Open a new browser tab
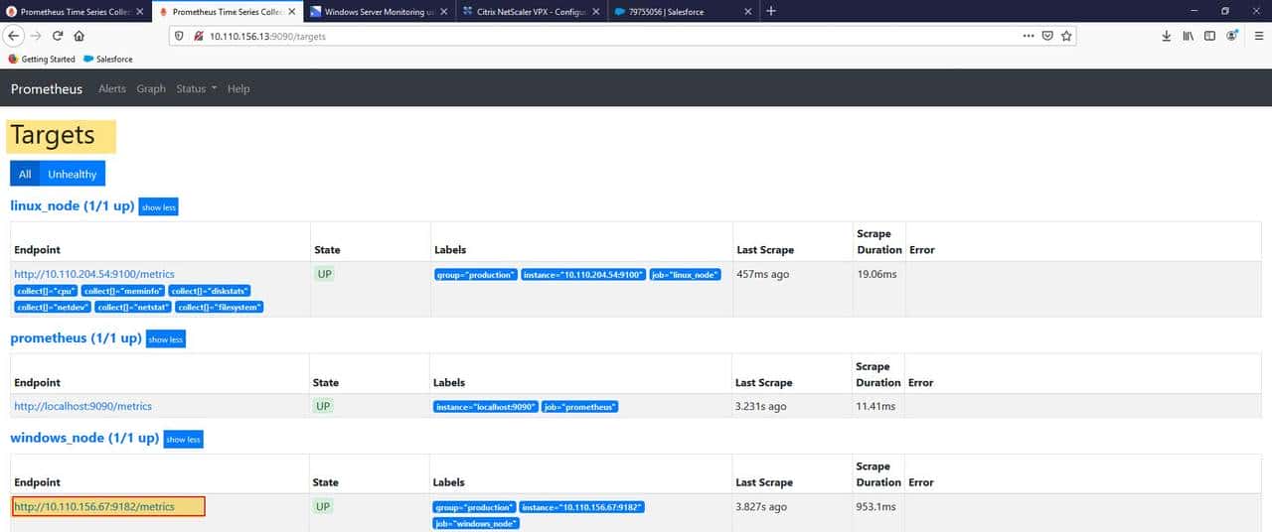Screen dimensions: 1272x532 pos(771,11)
